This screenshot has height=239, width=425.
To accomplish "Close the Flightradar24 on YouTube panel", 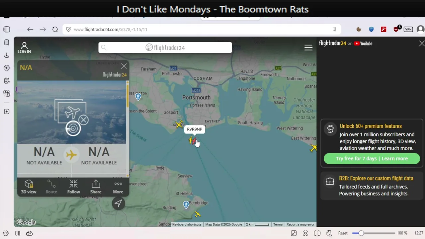I will coord(422,43).
